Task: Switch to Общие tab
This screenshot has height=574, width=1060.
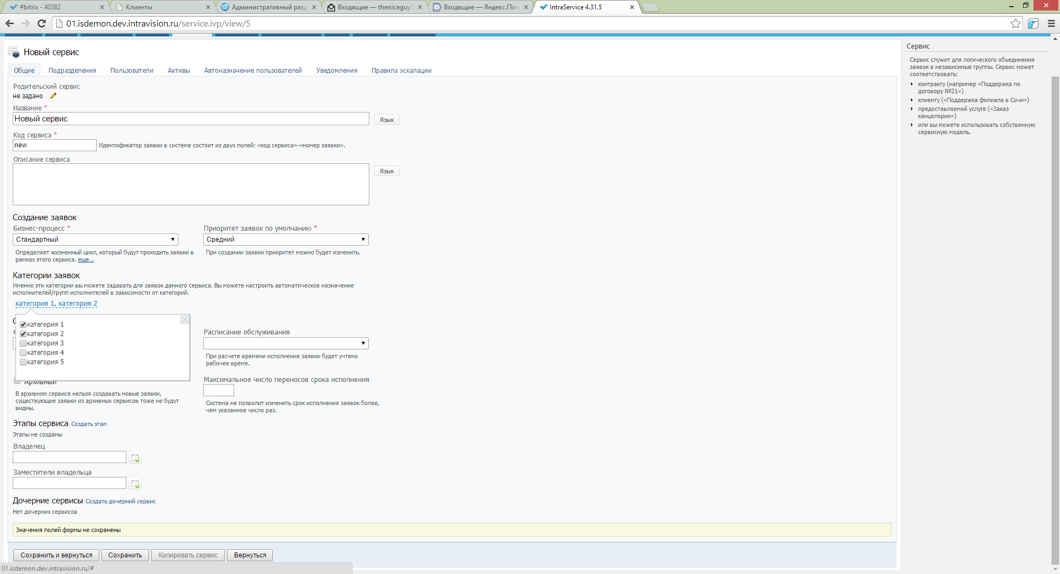Action: [x=24, y=70]
